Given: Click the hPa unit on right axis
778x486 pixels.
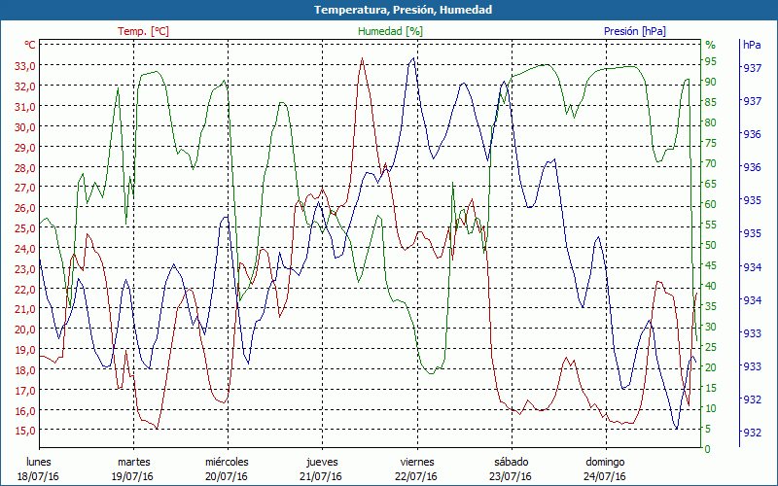Looking at the screenshot, I should pos(752,45).
